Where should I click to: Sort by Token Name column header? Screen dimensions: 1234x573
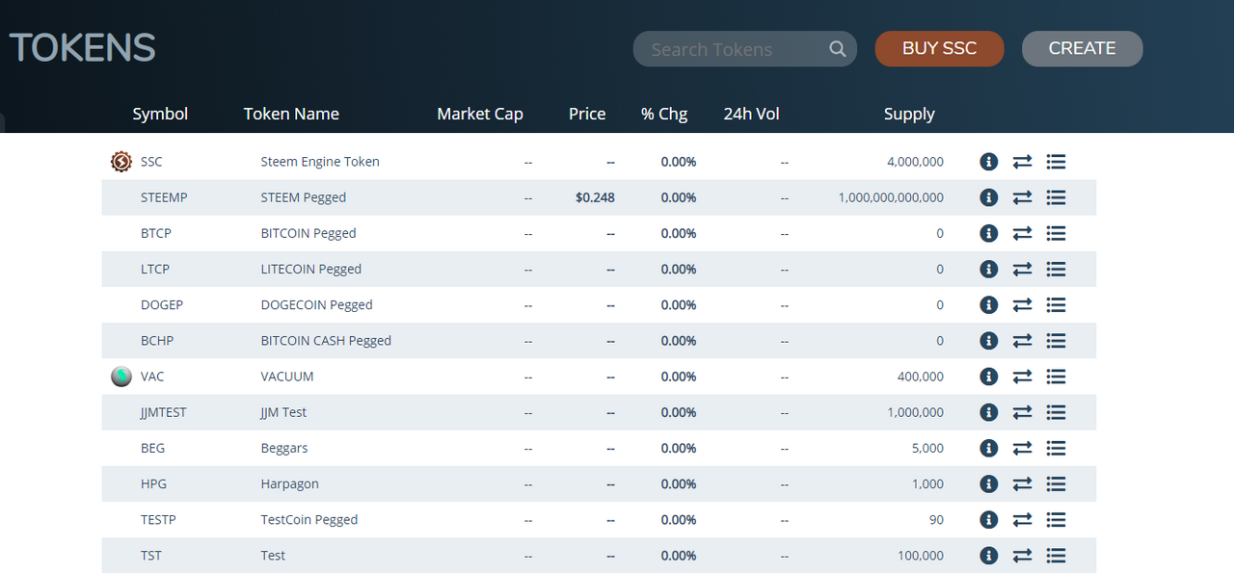click(x=291, y=114)
